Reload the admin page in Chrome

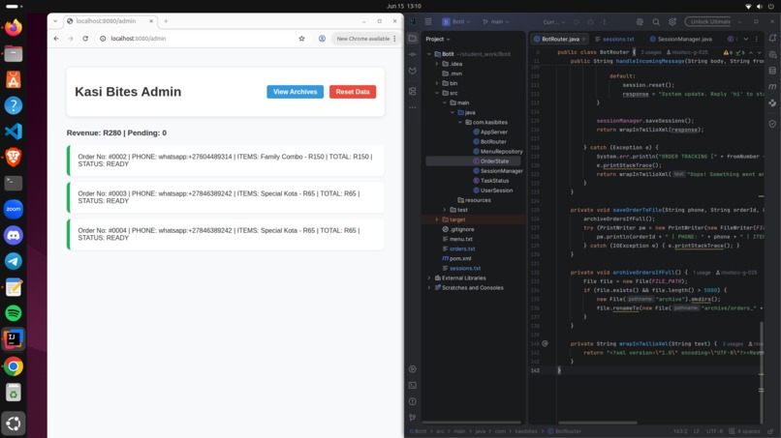tap(85, 39)
